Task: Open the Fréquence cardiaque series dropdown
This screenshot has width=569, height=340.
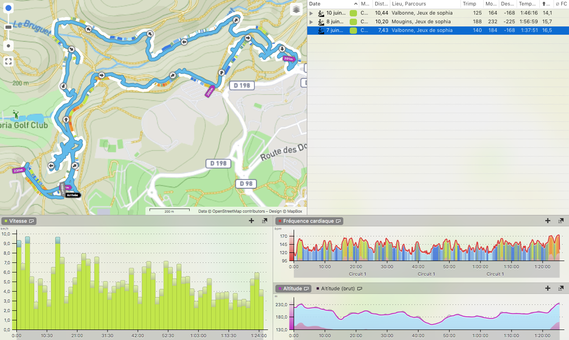Action: coord(338,221)
